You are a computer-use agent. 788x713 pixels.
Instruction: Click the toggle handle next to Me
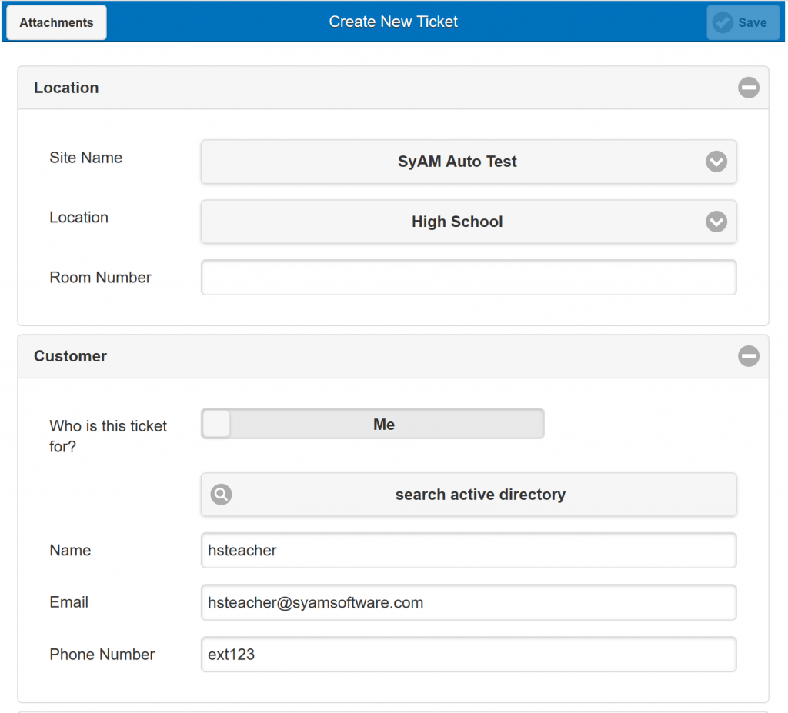pos(217,424)
